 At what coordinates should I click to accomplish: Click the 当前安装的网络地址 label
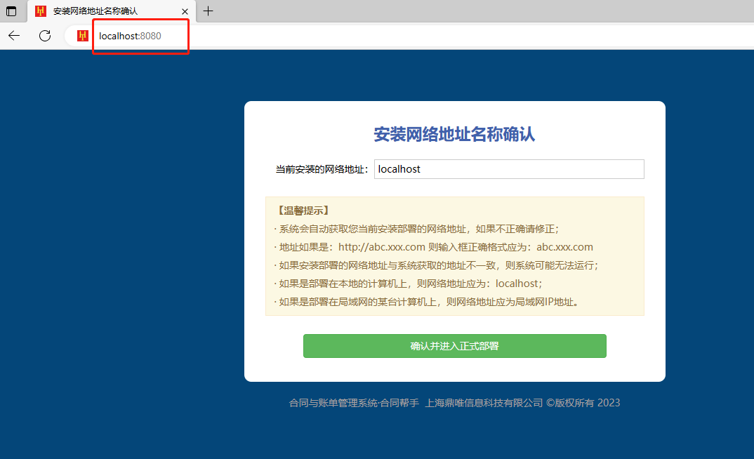pos(322,169)
